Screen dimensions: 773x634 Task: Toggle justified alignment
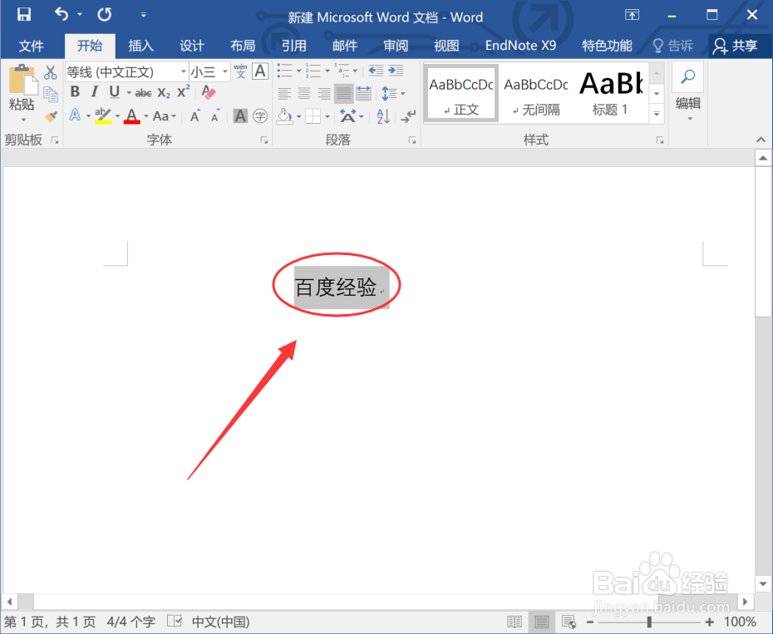tap(343, 93)
